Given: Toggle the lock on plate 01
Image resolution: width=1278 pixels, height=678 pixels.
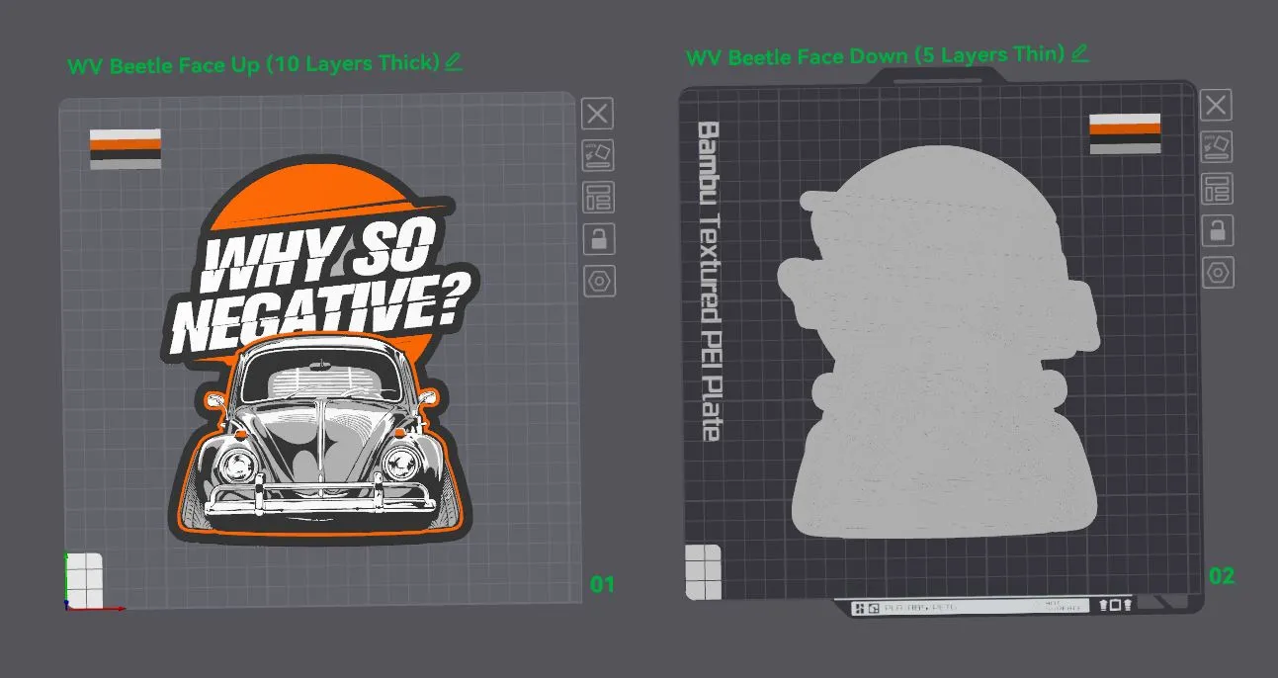Looking at the screenshot, I should coord(597,238).
